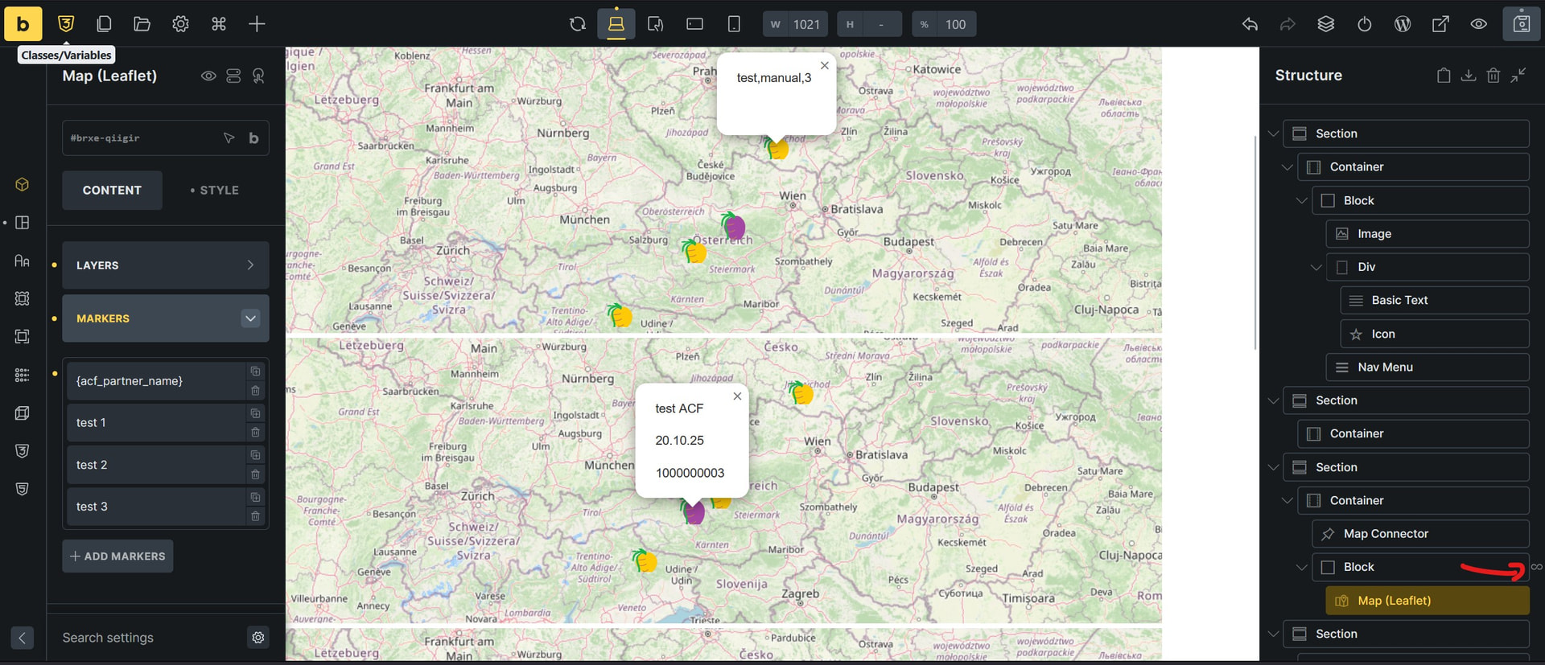Toggle Map element visibility eye icon

click(208, 76)
